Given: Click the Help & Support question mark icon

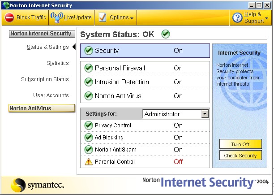Looking at the screenshot, I should (x=237, y=17).
